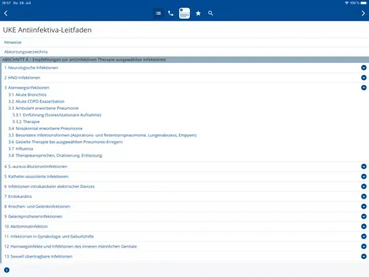Expand 8 Knochen- und Gelenkinfektionen chevron
Screen dimensions: 369x277
pos(364,206)
